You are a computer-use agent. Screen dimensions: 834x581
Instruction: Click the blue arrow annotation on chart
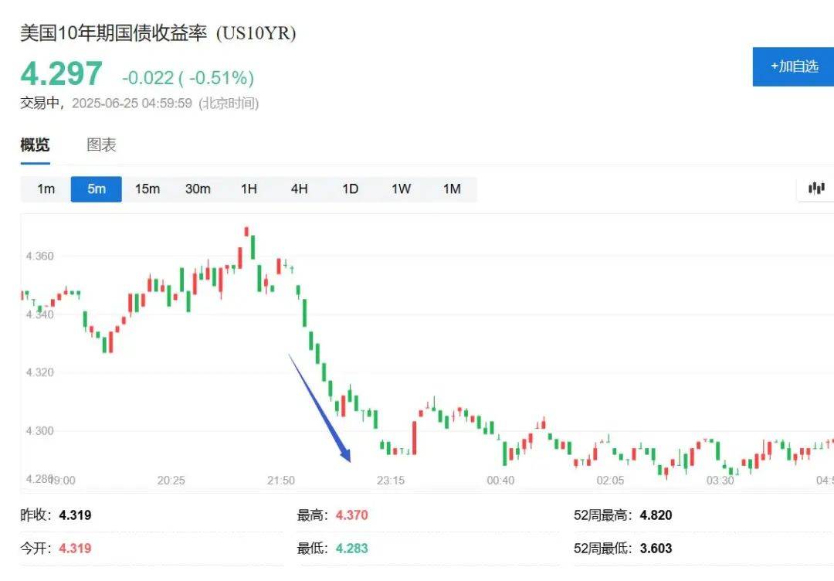point(318,406)
